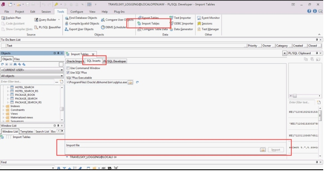The width and height of the screenshot is (325, 172).
Task: Open Compare Table Data
Action: tap(153, 29)
